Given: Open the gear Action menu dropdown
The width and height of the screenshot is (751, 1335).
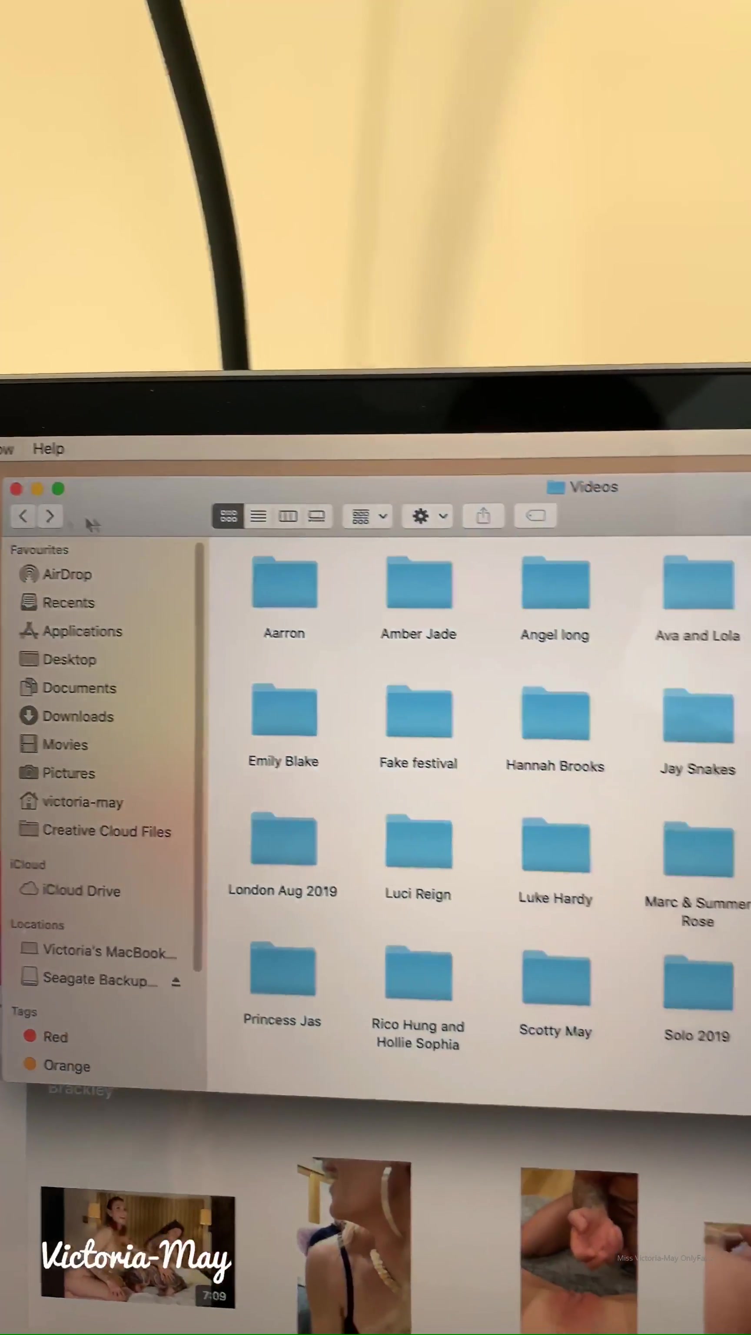Looking at the screenshot, I should (428, 516).
